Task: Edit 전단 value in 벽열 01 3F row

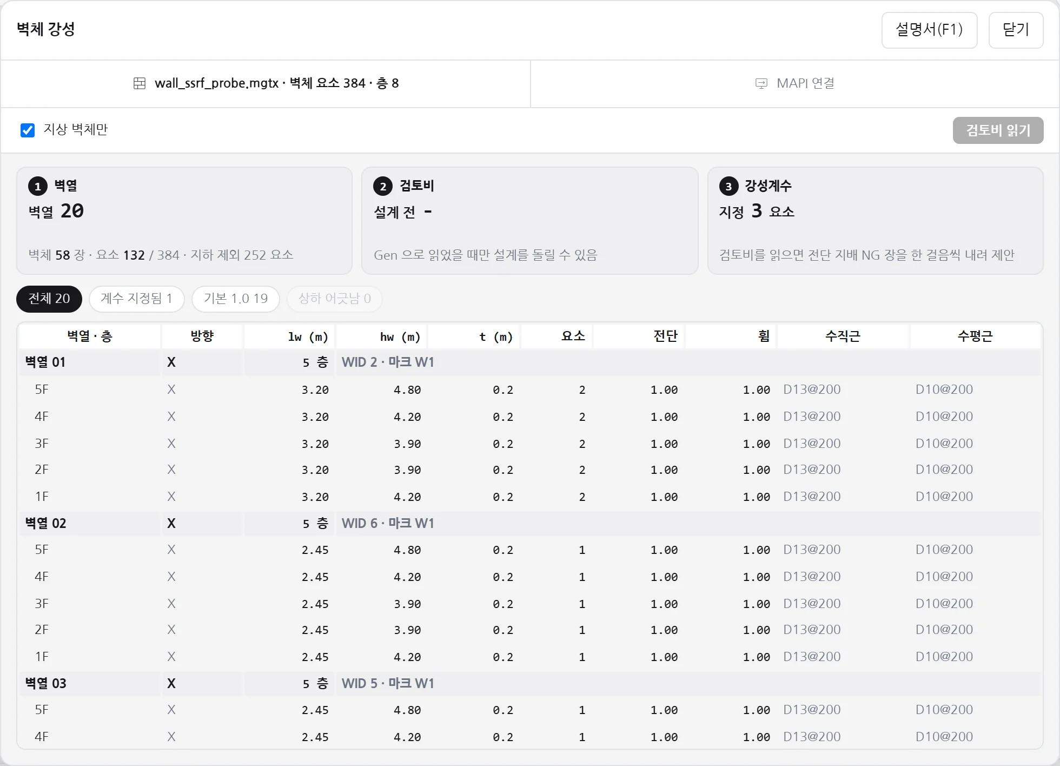Action: pyautogui.click(x=664, y=444)
